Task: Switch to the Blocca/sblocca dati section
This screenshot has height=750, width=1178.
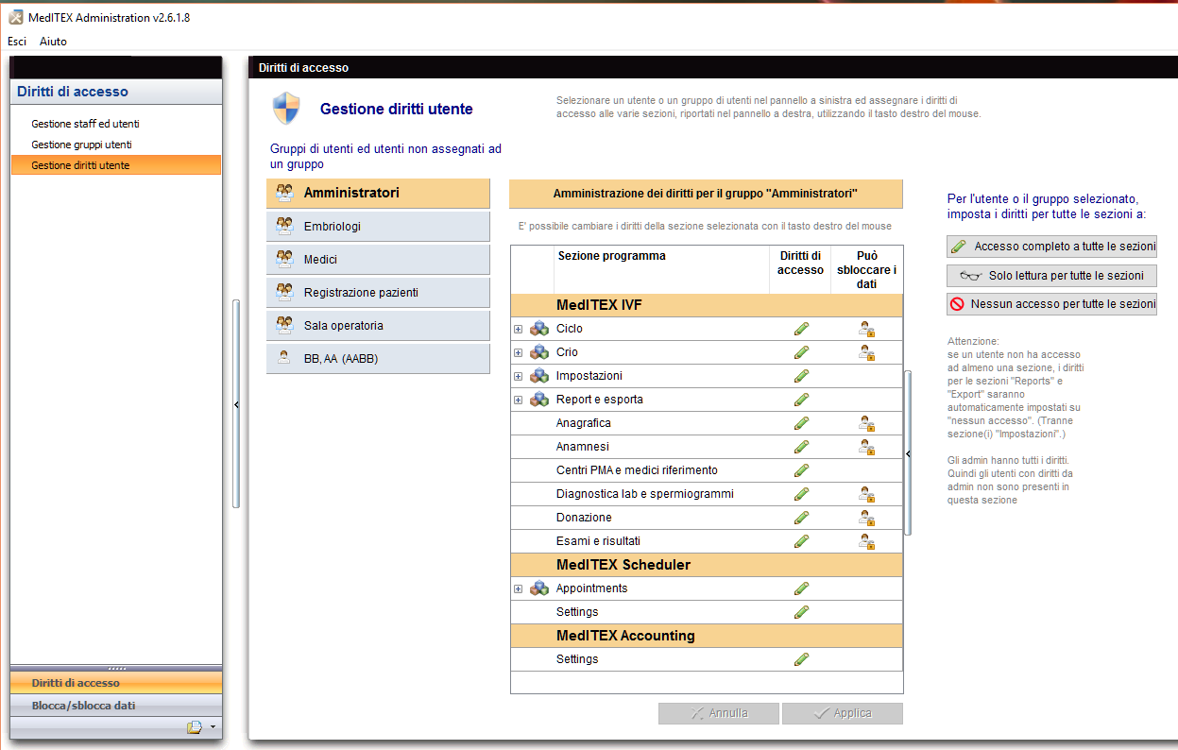Action: 116,706
